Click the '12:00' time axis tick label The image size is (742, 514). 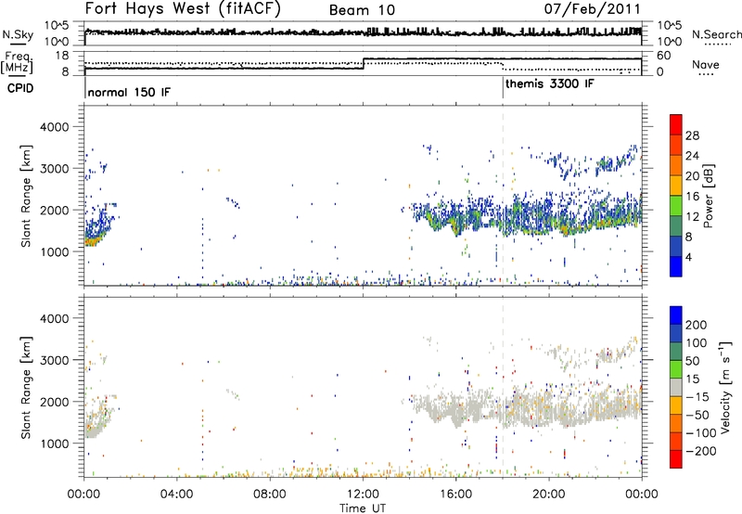(363, 495)
